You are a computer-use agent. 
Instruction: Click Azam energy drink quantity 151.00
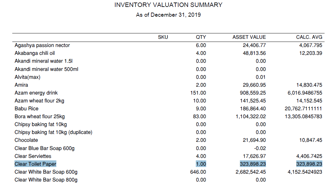[x=199, y=93]
